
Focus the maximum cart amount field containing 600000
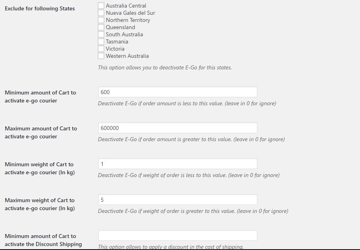(177, 128)
